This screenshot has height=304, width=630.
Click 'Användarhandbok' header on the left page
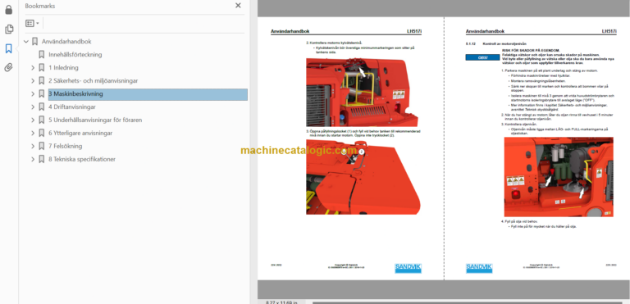point(290,31)
